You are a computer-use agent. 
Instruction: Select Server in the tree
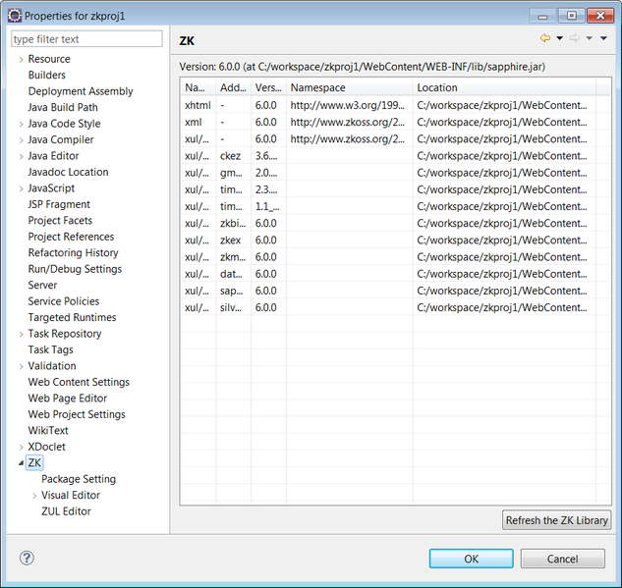(42, 285)
